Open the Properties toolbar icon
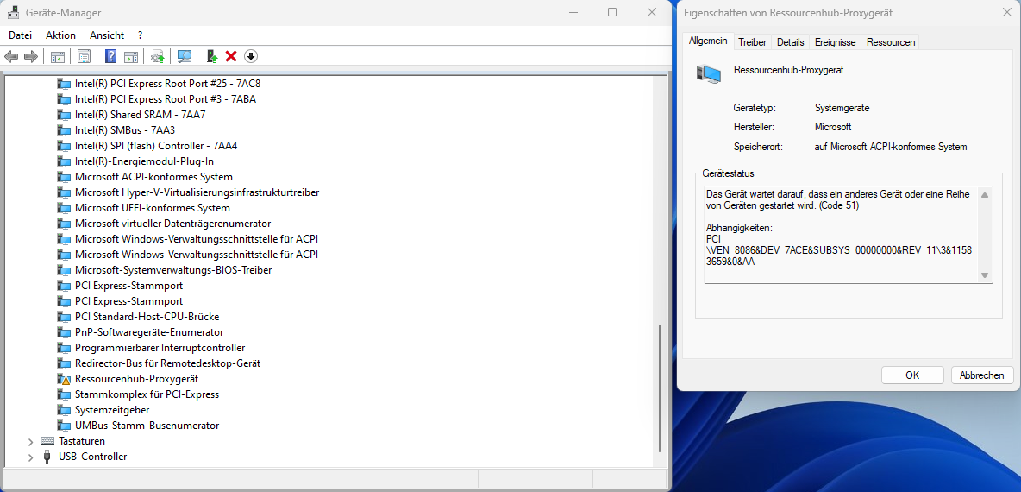The width and height of the screenshot is (1021, 492). tap(84, 57)
